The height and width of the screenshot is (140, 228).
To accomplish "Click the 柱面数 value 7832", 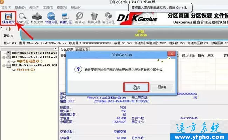I will (123, 107).
